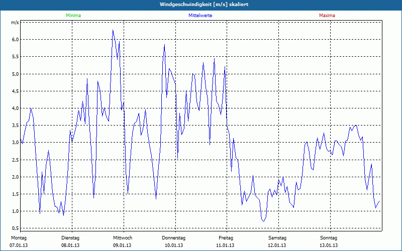Screen dimensions: 402x251
Task: Click the Montag axis label
Action: [x=19, y=238]
